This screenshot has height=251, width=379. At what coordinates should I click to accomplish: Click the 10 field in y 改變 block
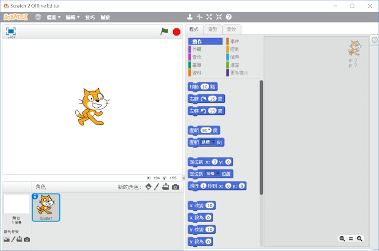(x=210, y=230)
